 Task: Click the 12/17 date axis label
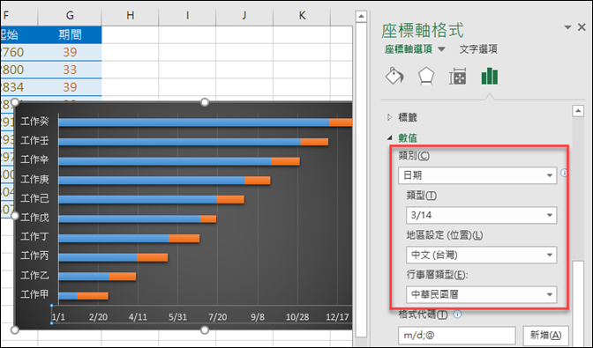click(337, 317)
